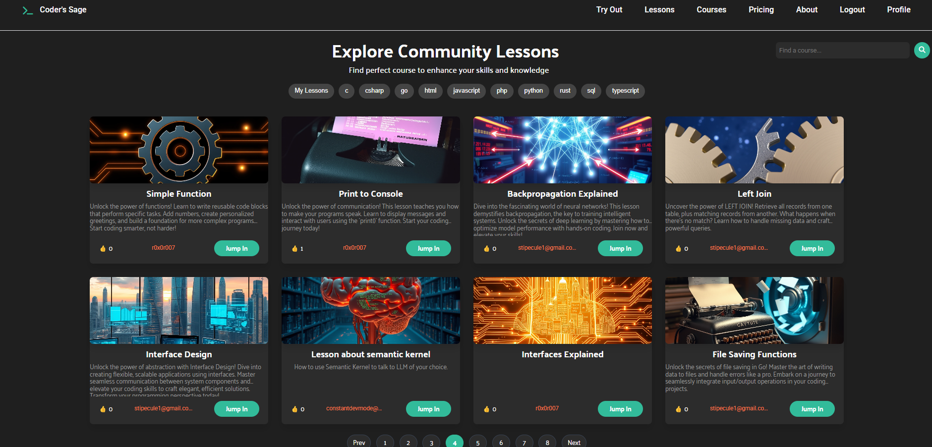
Task: Select current page 4 in pagination
Action: (455, 442)
